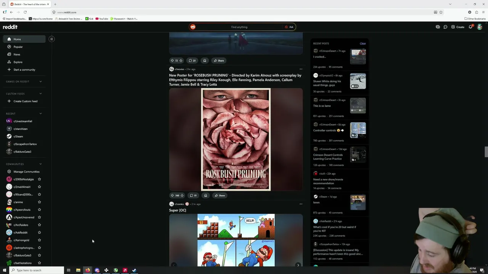Open r/starcitizen from recent list
Viewport: 488px width, 274px height.
pos(24,129)
